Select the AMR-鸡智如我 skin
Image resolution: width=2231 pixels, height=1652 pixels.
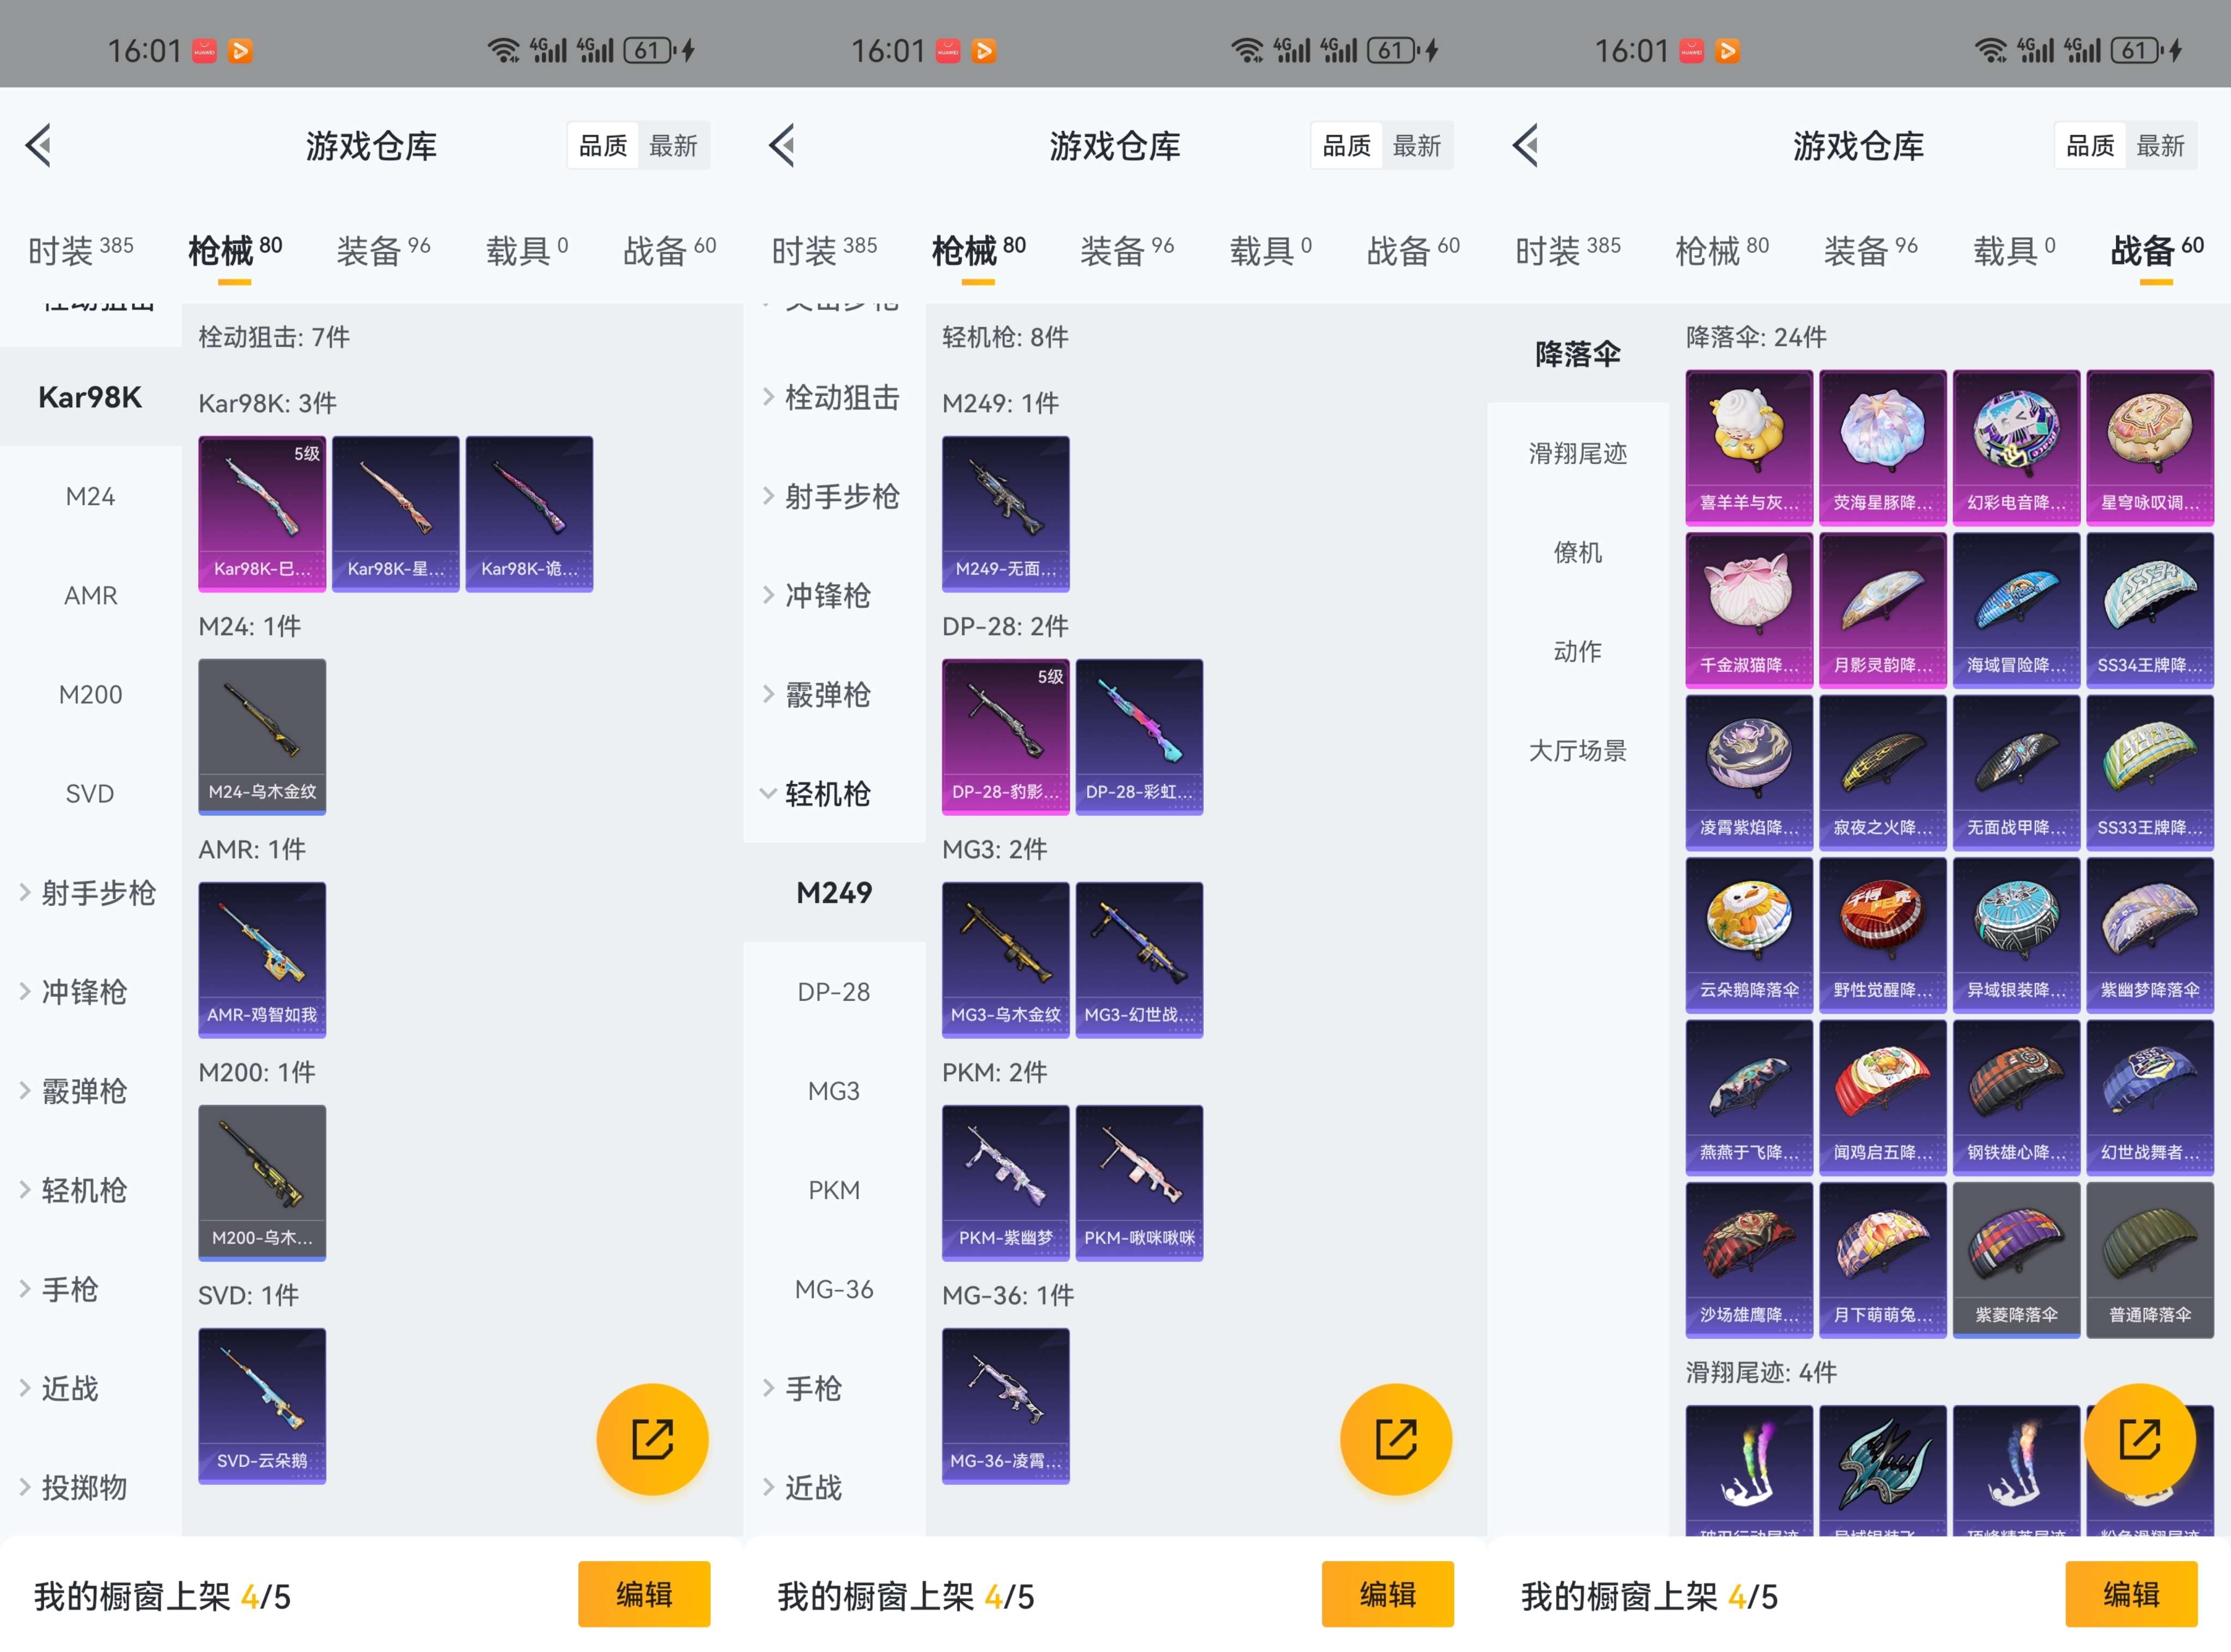pos(262,960)
